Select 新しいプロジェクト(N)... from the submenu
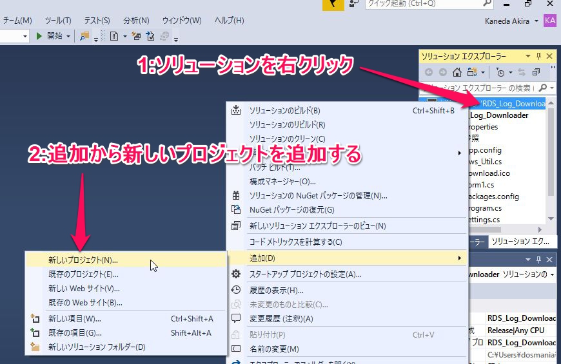This screenshot has width=561, height=364. [83, 260]
